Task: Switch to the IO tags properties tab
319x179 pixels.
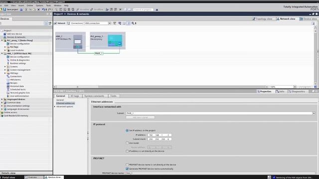Action: click(x=75, y=96)
